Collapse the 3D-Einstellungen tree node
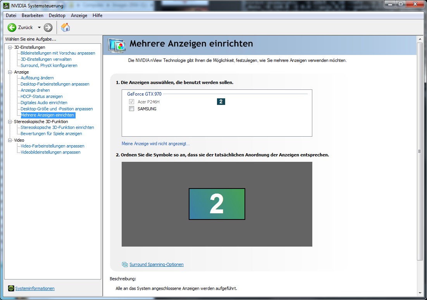Image resolution: width=427 pixels, height=300 pixels. [10, 47]
